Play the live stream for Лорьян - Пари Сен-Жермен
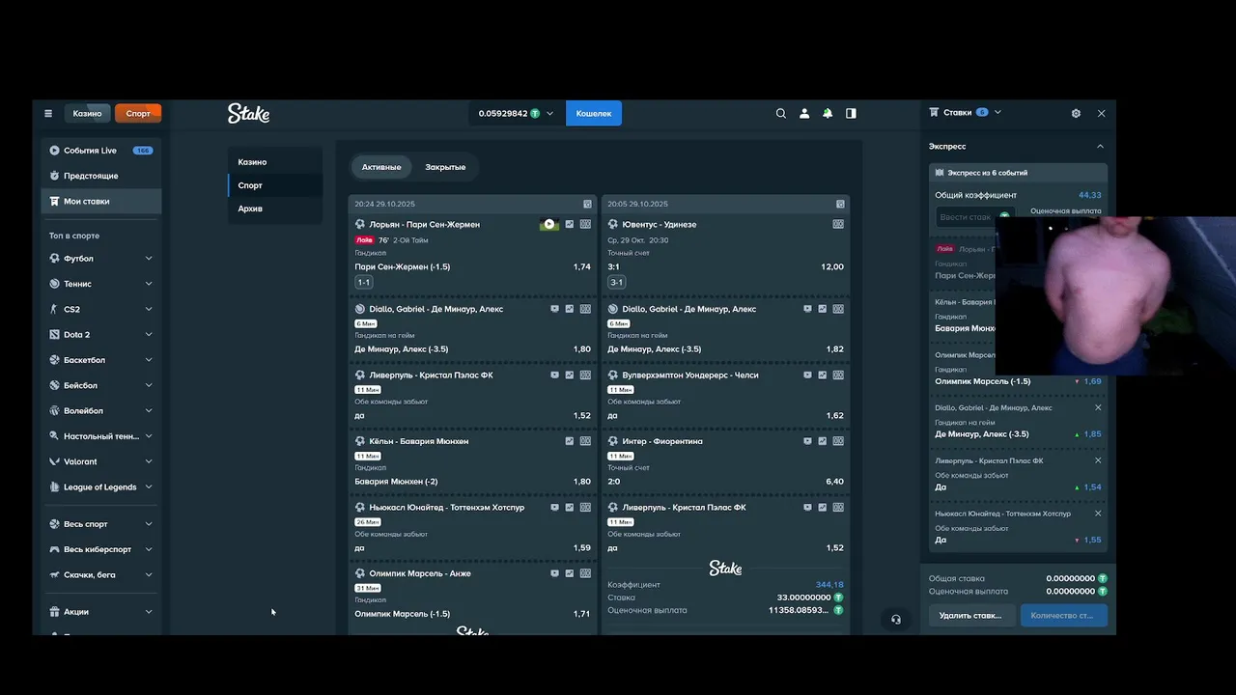The height and width of the screenshot is (695, 1236). coord(549,224)
